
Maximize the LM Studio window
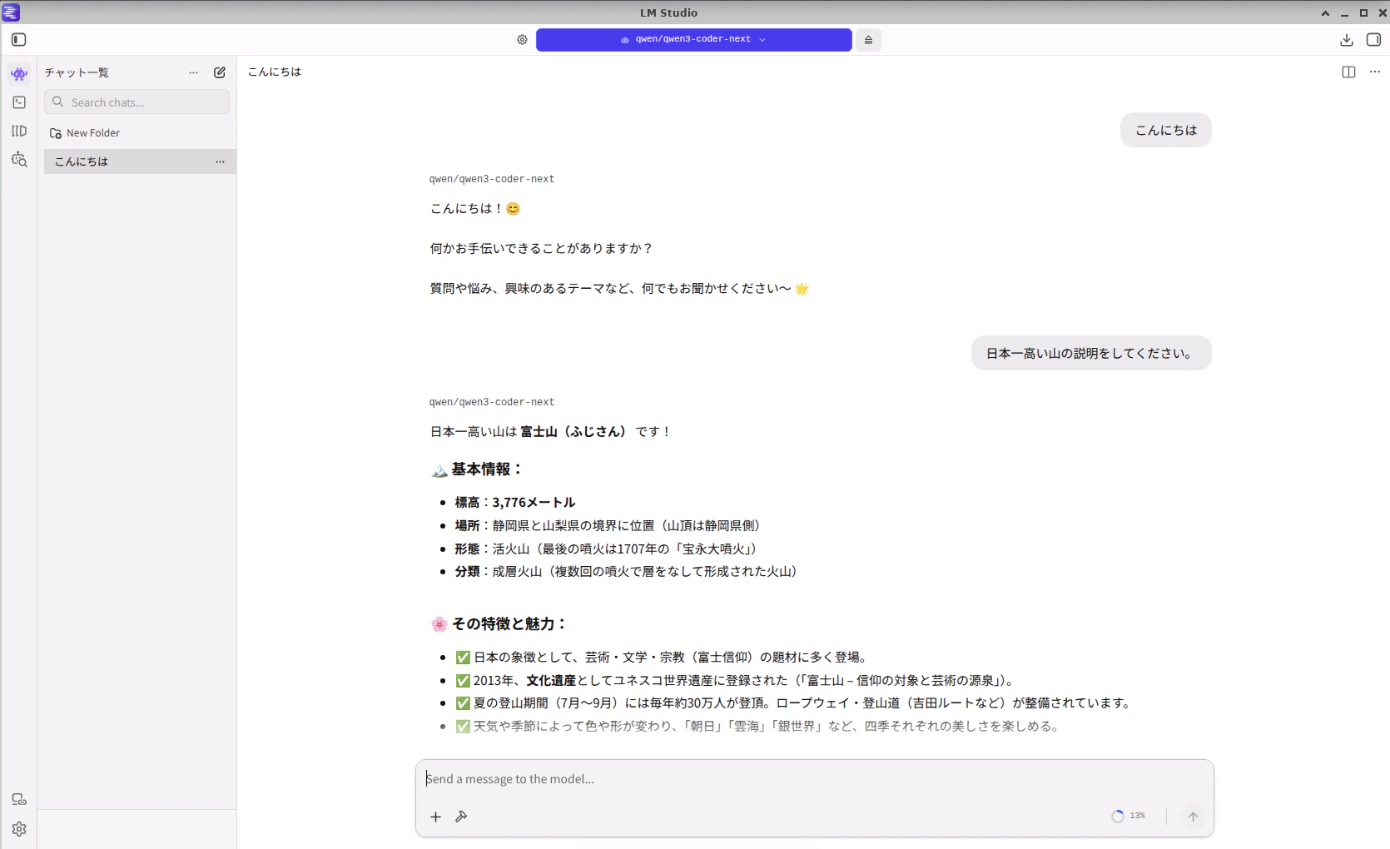[1363, 12]
